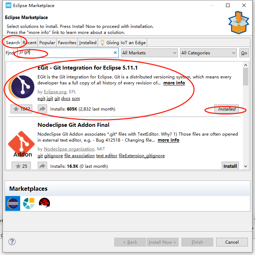Select the Eclipse Marketplace catalog icon
Image resolution: width=255 pixels, height=255 pixels.
pyautogui.click(x=13, y=203)
